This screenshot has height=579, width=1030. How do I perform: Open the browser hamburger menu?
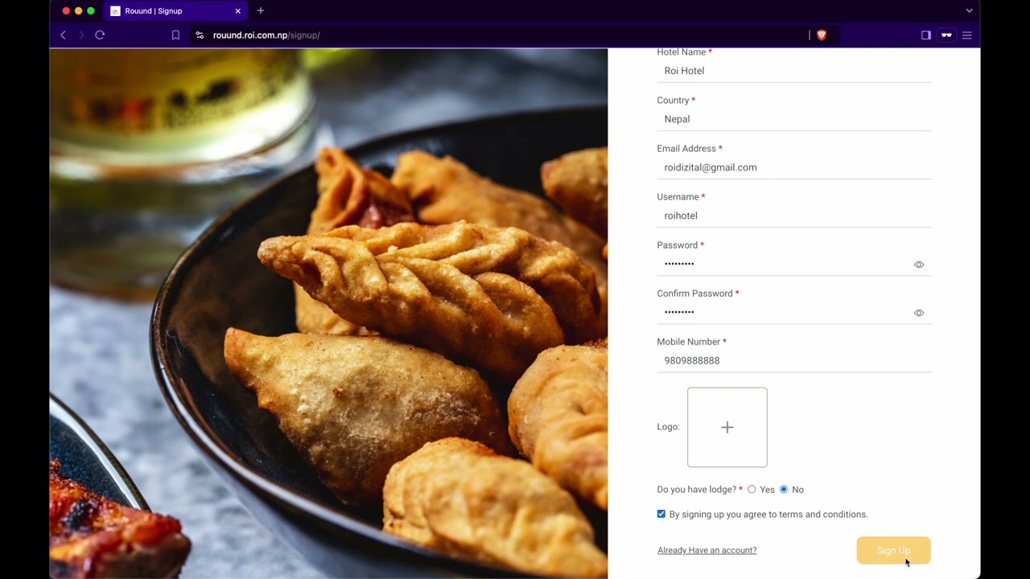[967, 35]
